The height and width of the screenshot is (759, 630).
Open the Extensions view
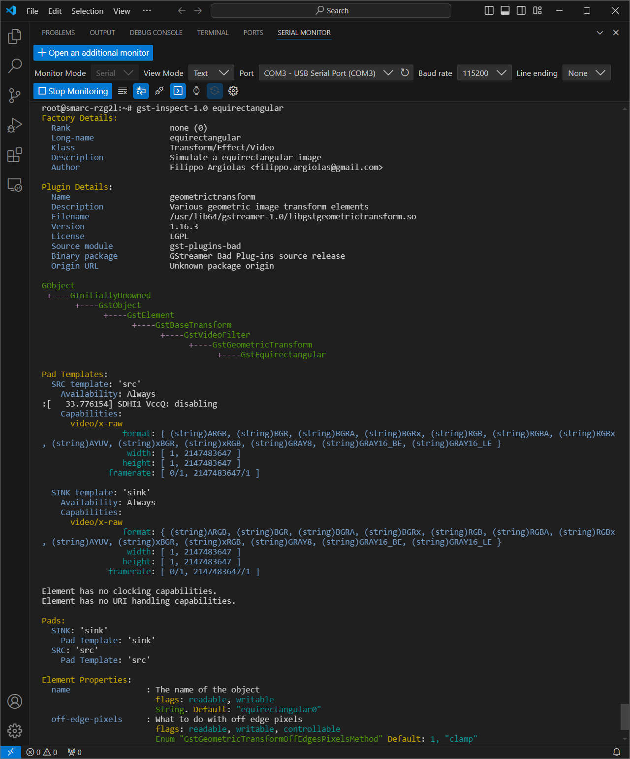tap(15, 155)
